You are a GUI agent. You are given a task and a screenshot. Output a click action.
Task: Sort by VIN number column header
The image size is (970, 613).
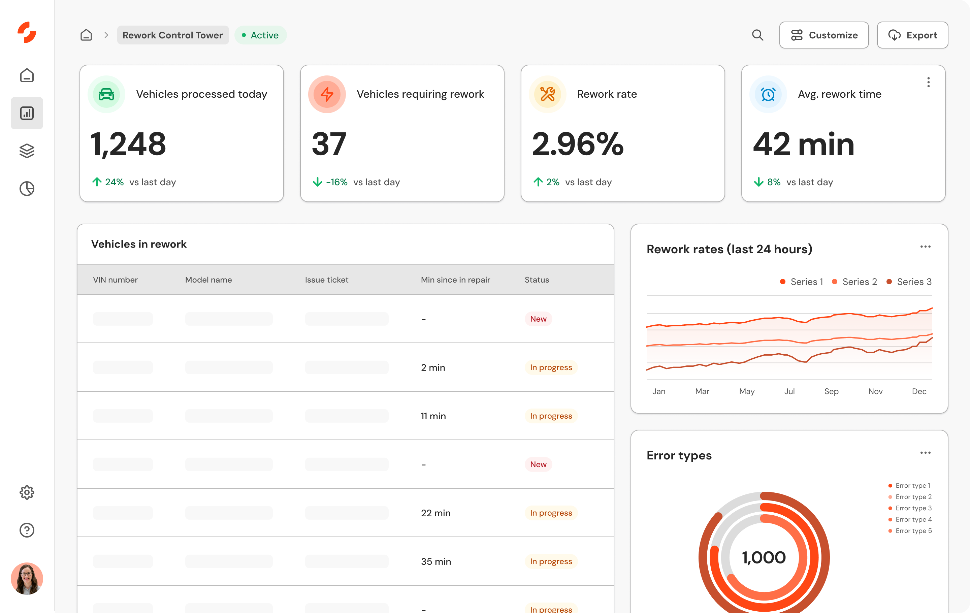point(115,280)
